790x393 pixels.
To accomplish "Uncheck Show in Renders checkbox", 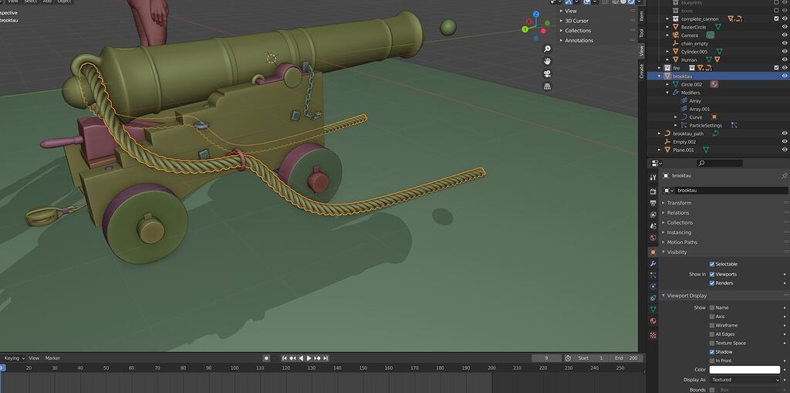I will pyautogui.click(x=712, y=283).
